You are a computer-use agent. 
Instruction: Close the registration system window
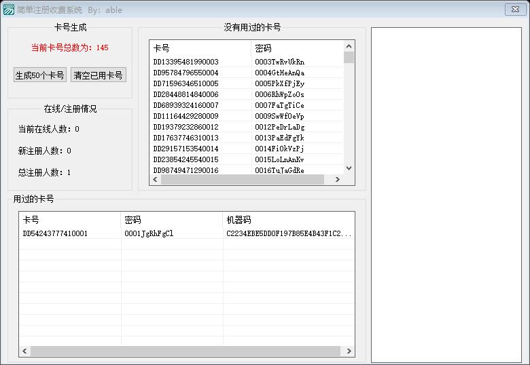click(x=514, y=9)
